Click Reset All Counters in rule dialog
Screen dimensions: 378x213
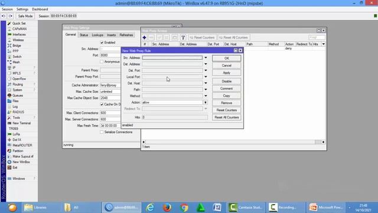point(226,117)
